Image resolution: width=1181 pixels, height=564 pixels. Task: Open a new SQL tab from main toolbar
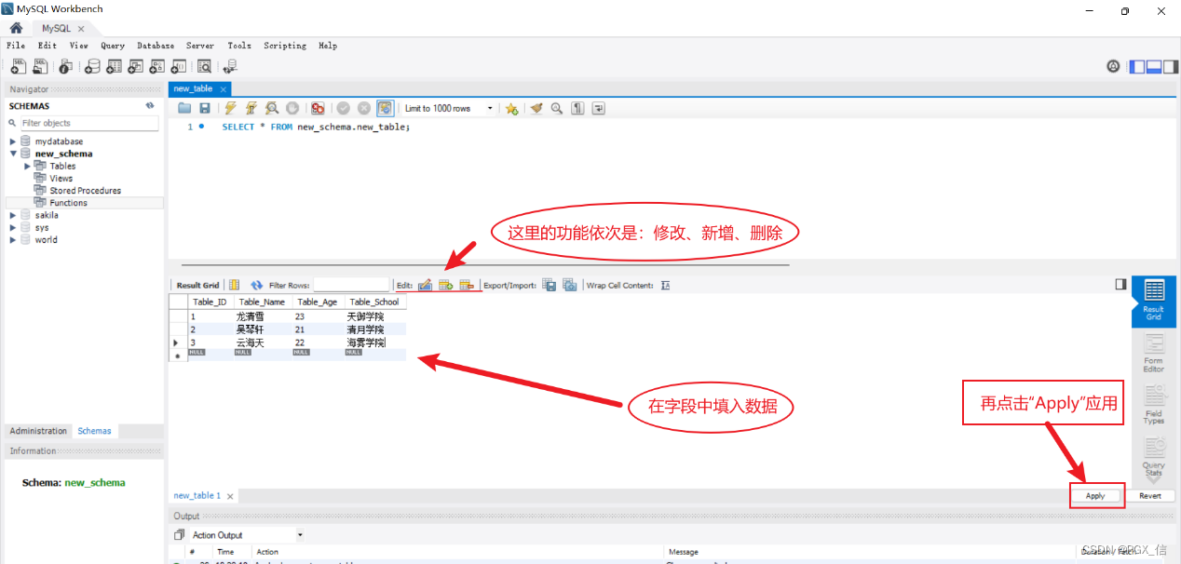pyautogui.click(x=19, y=66)
